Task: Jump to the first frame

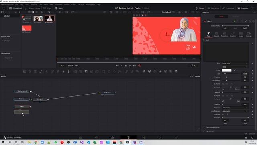Action: [x=117, y=66]
